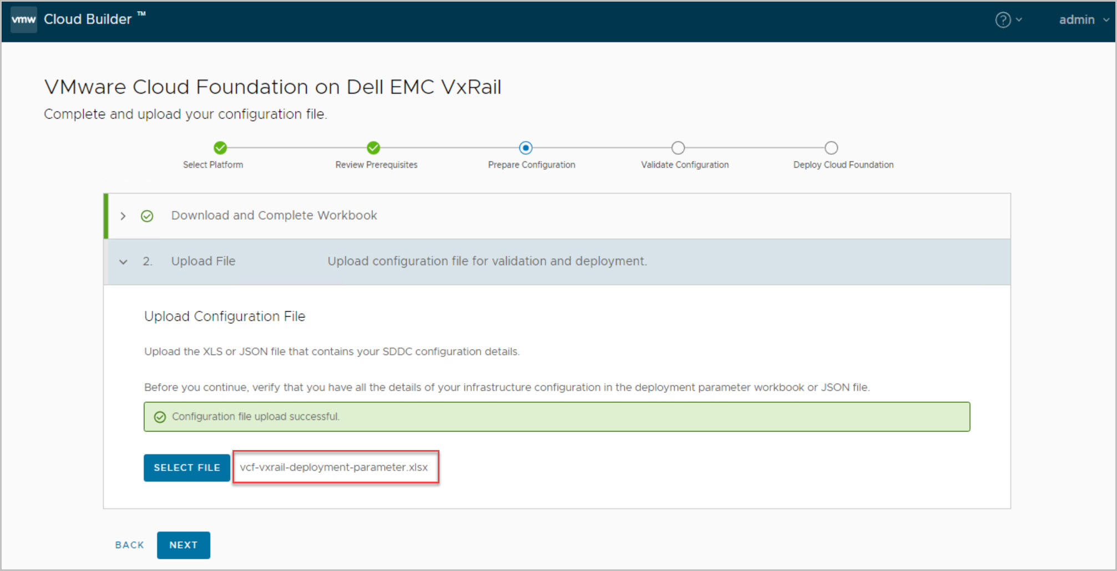Click the Select Platform step label
1117x571 pixels.
point(213,165)
